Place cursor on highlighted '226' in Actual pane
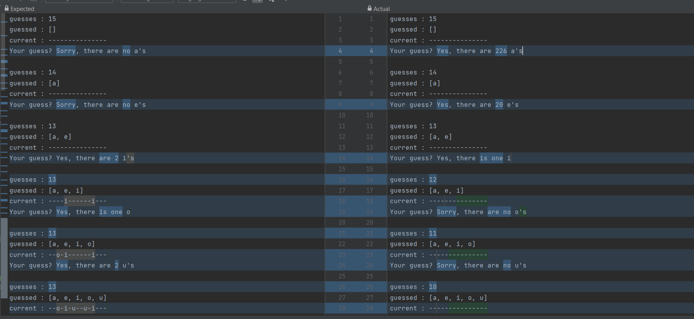The height and width of the screenshot is (319, 694). click(x=501, y=51)
